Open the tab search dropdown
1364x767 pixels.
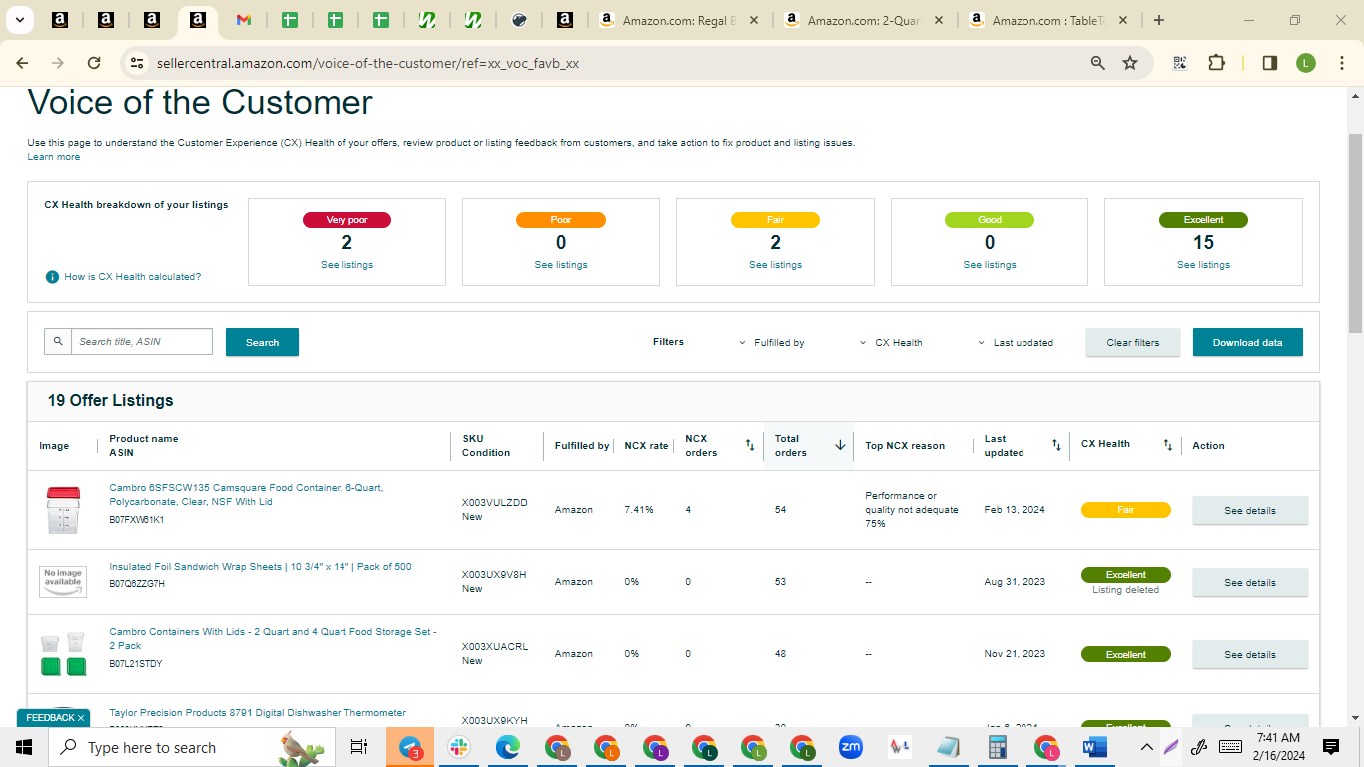point(20,20)
